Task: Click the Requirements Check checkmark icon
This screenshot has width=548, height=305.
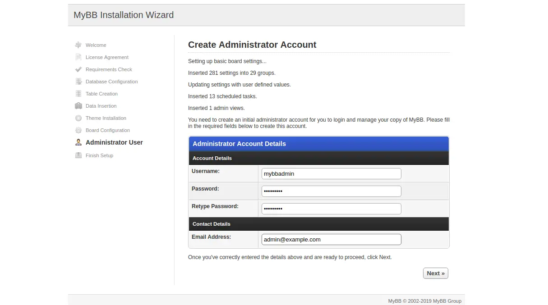Action: 78,69
